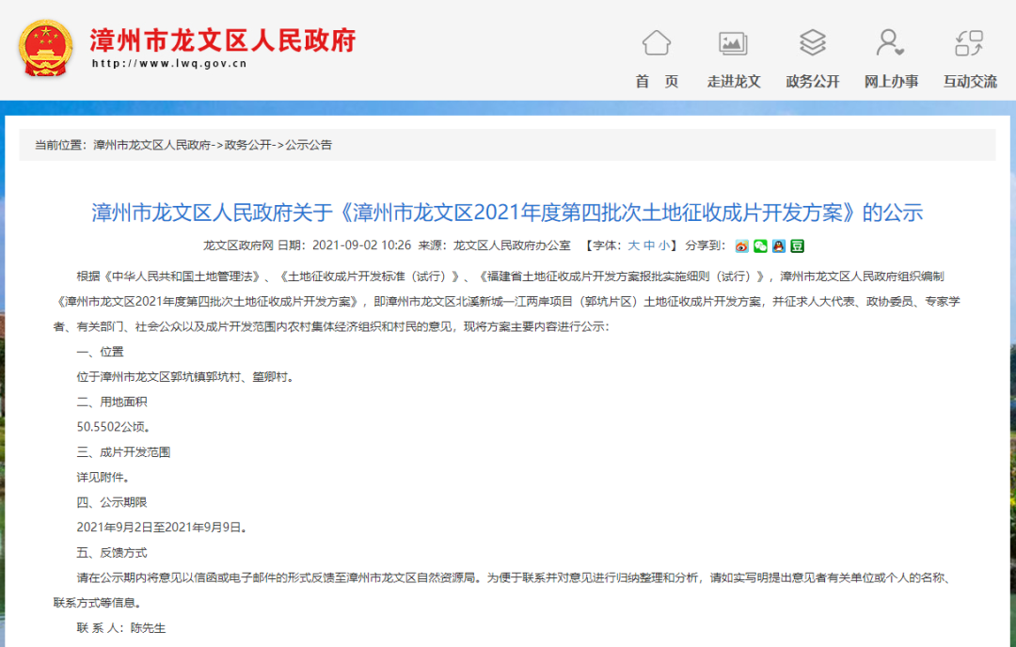Click the blue article title heading
The width and height of the screenshot is (1016, 647).
507,212
